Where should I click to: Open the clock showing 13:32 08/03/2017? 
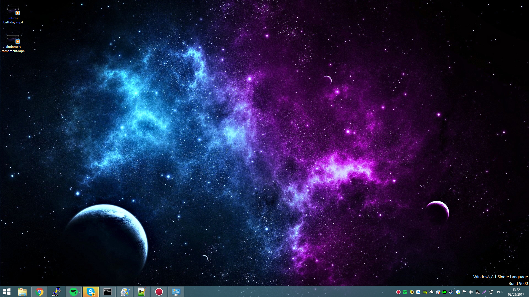pos(516,292)
